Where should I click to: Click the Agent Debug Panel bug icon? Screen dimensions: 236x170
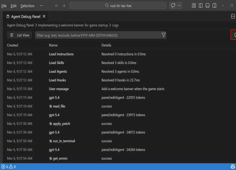(8, 16)
